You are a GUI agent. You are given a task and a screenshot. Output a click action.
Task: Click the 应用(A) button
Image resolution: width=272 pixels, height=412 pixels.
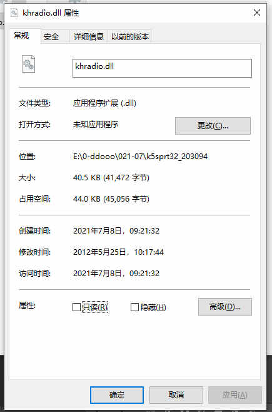tap(235, 395)
